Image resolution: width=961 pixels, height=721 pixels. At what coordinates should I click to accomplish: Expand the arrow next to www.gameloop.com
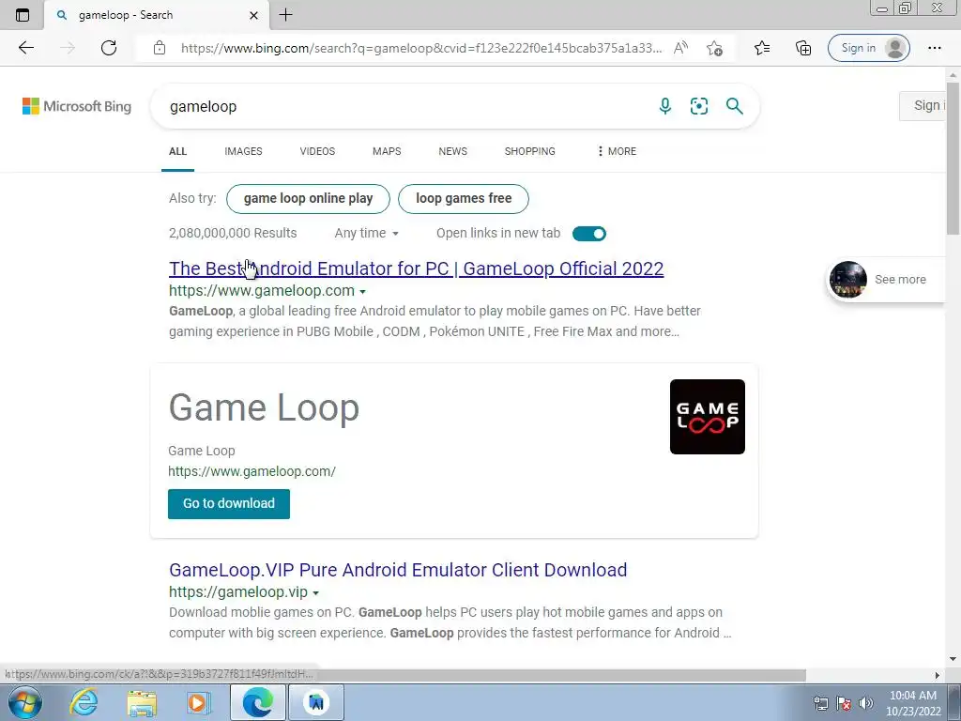[363, 292]
